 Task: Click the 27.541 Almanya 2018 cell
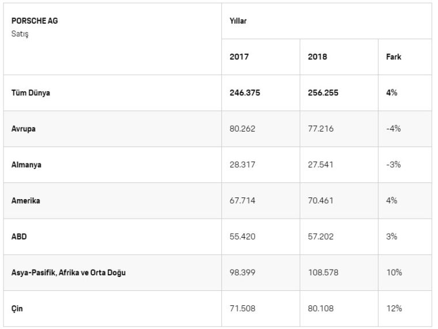pyautogui.click(x=320, y=164)
